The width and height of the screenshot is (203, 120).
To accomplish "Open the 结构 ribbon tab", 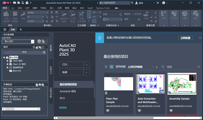I will coord(20,8).
